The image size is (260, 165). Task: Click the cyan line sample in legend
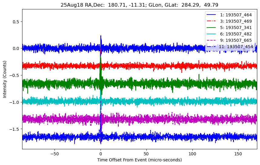pyautogui.click(x=211, y=34)
